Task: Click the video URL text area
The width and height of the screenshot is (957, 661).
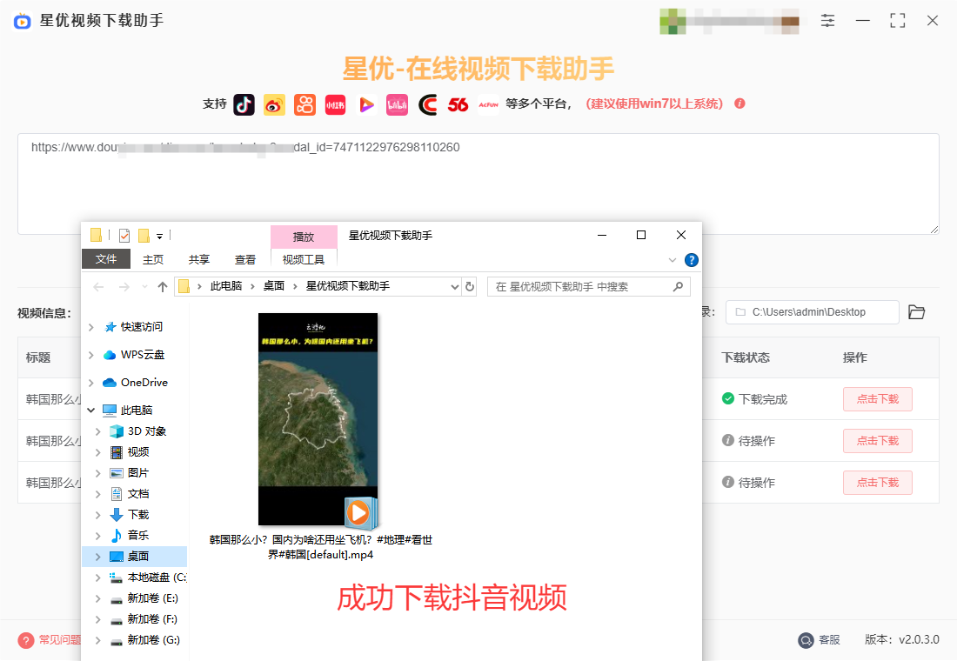Action: coord(478,184)
